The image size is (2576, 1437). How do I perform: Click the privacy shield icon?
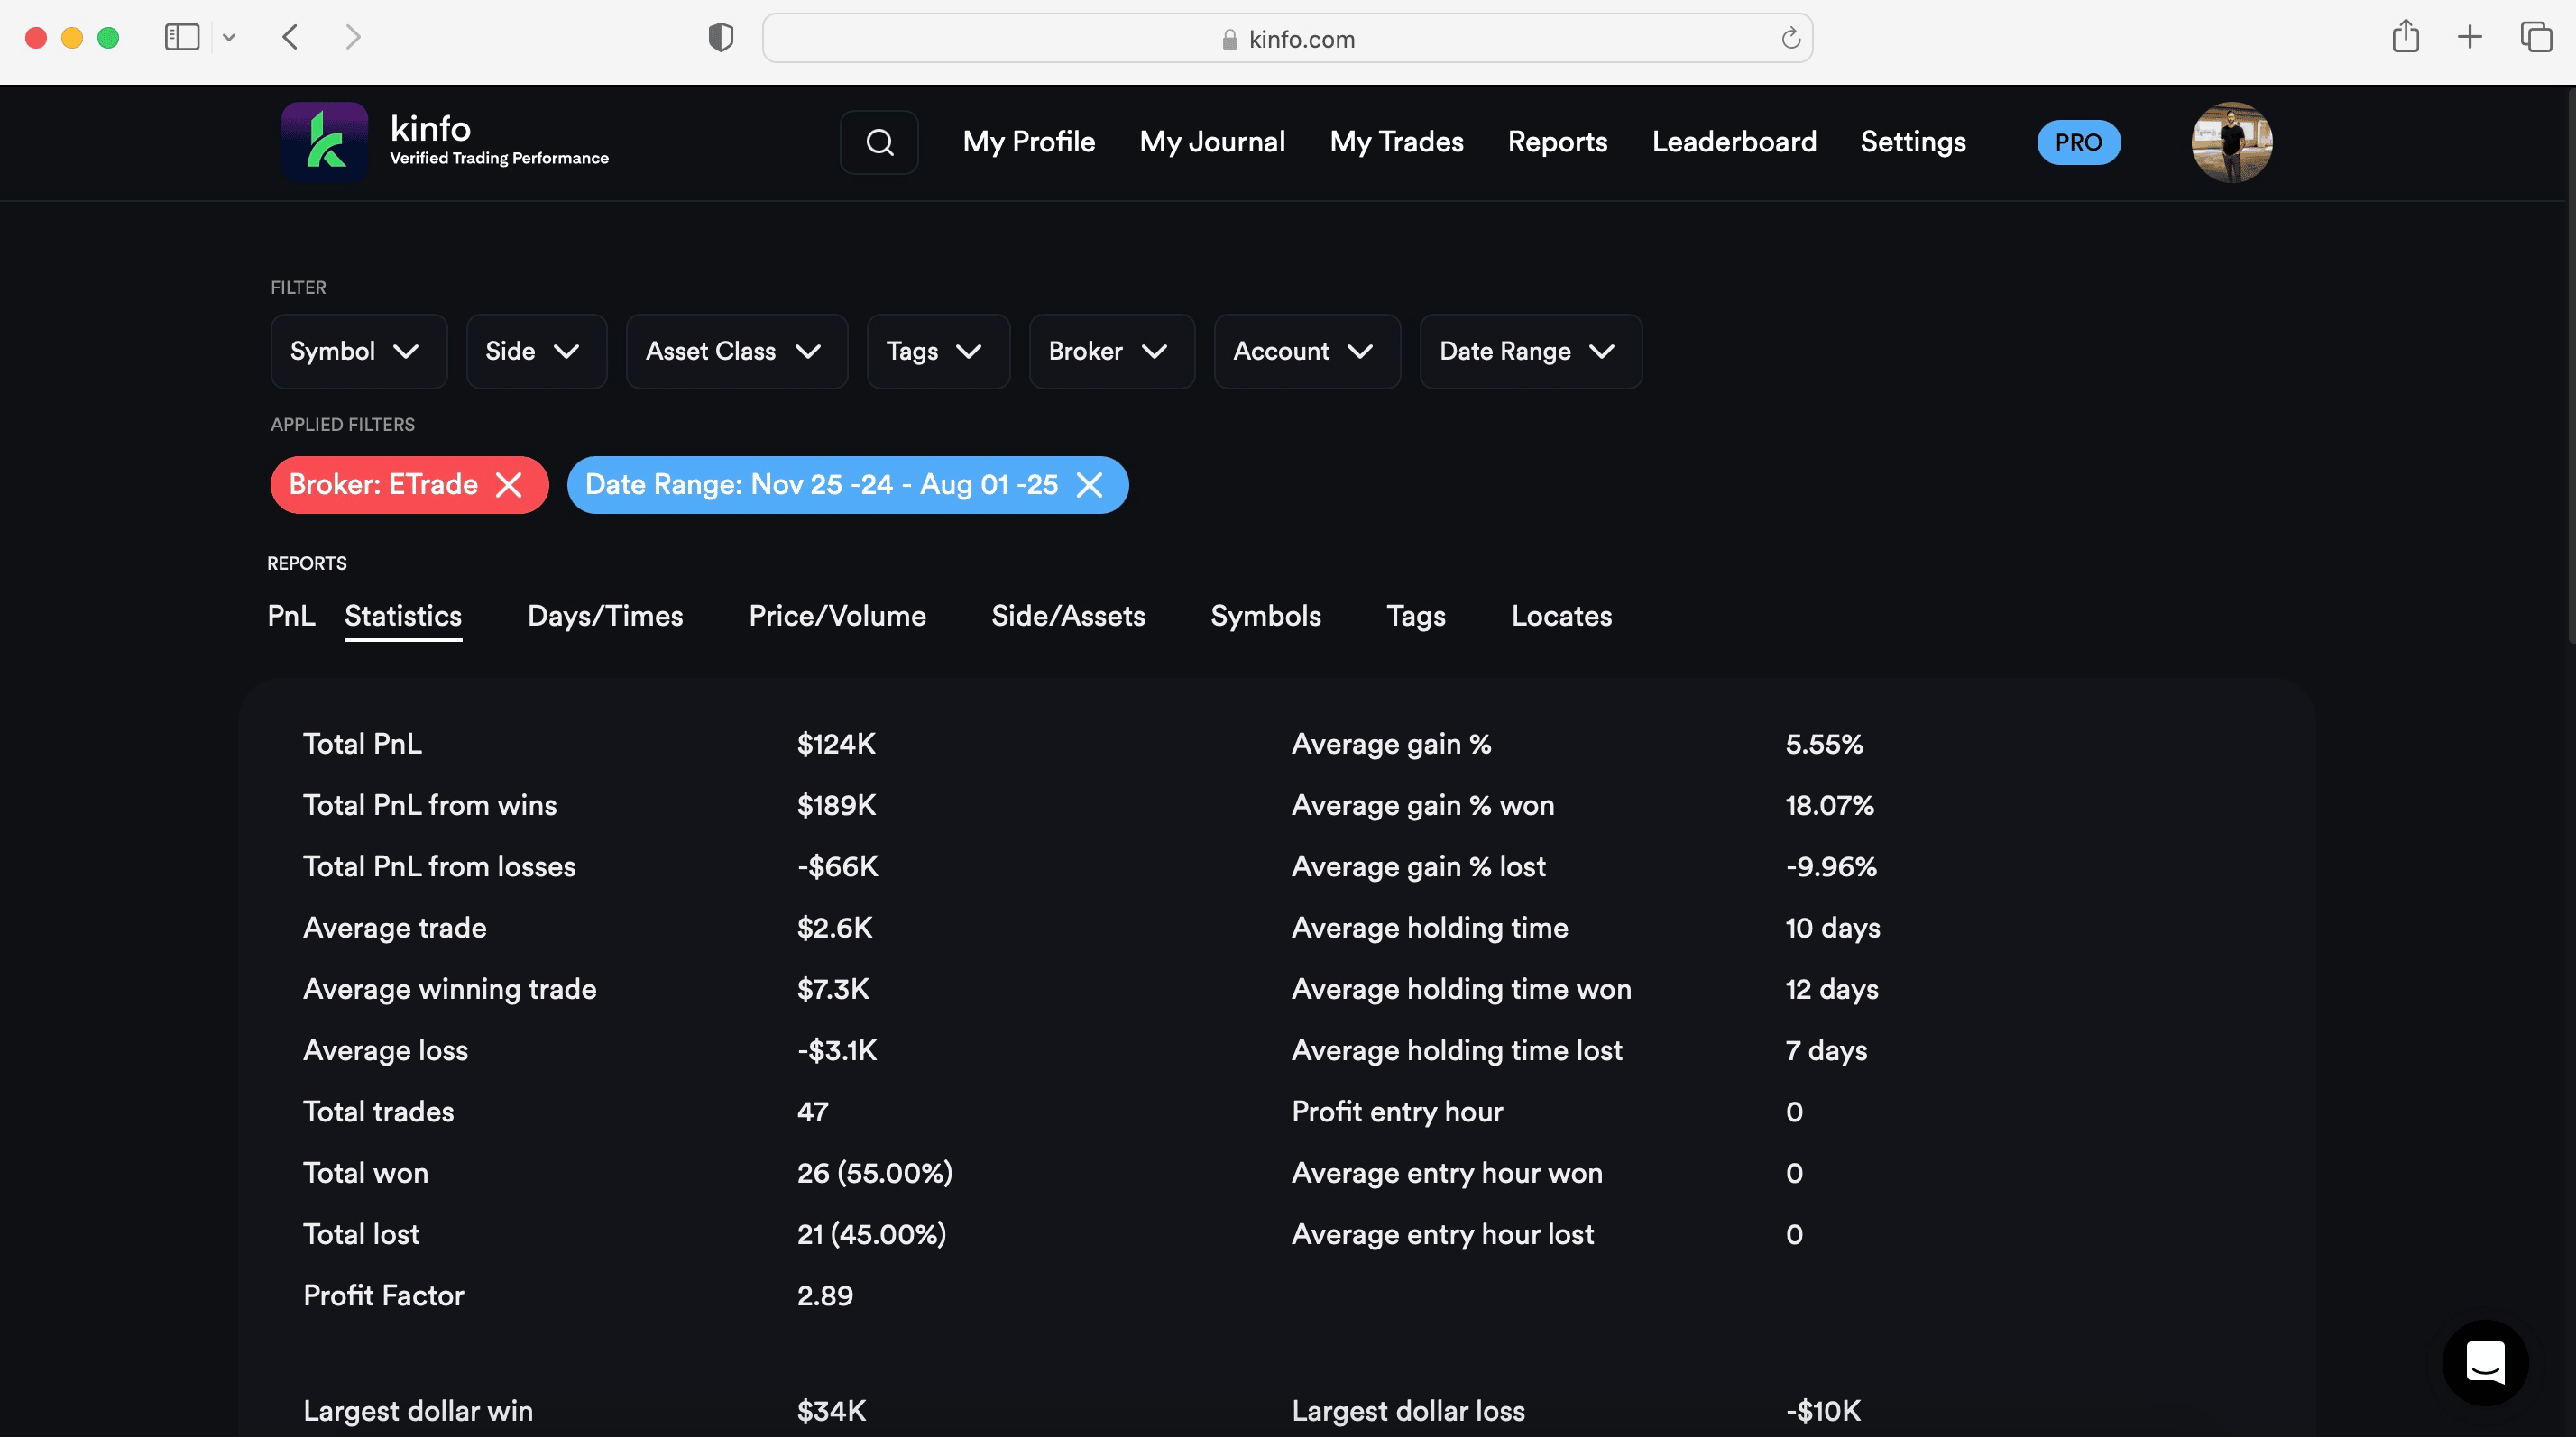[x=720, y=38]
